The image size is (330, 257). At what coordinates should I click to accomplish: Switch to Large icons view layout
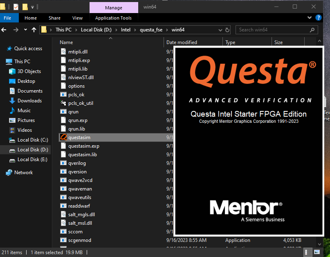pyautogui.click(x=317, y=252)
